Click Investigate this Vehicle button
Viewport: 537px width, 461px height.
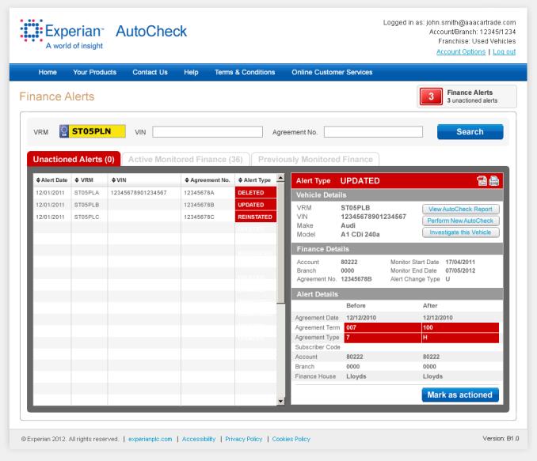[460, 232]
